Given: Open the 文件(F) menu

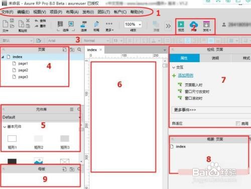Looking at the screenshot, I should (x=8, y=12).
